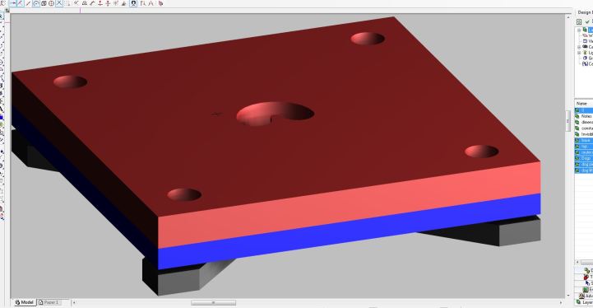This screenshot has width=593, height=308.
Task: Select layer 0 in the layer list
Action: pos(584,110)
